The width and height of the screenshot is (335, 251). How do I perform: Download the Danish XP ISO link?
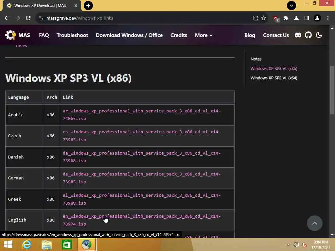click(141, 157)
